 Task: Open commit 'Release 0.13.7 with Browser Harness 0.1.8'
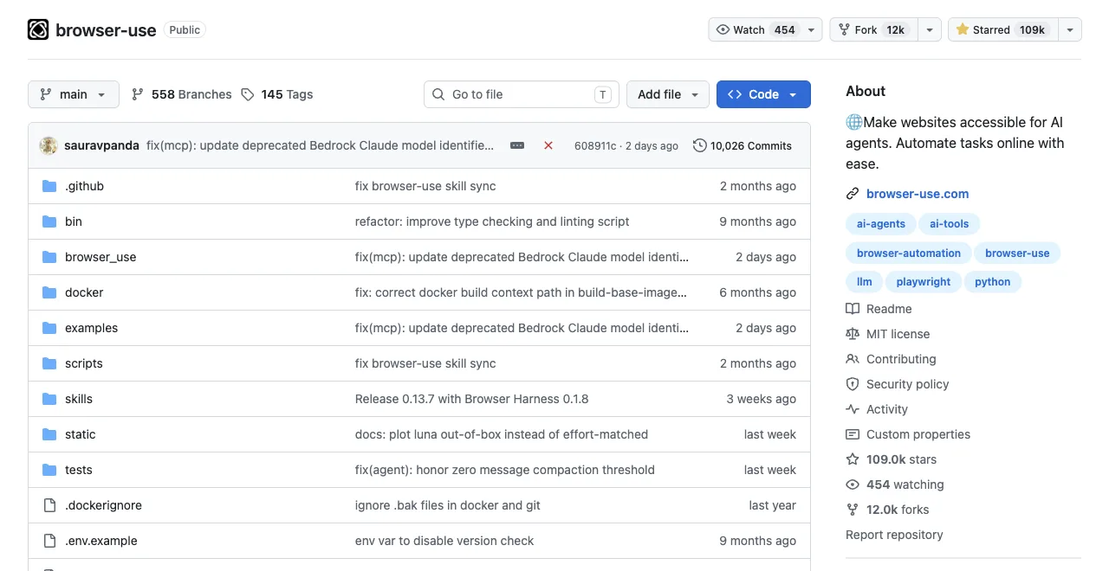coord(471,399)
